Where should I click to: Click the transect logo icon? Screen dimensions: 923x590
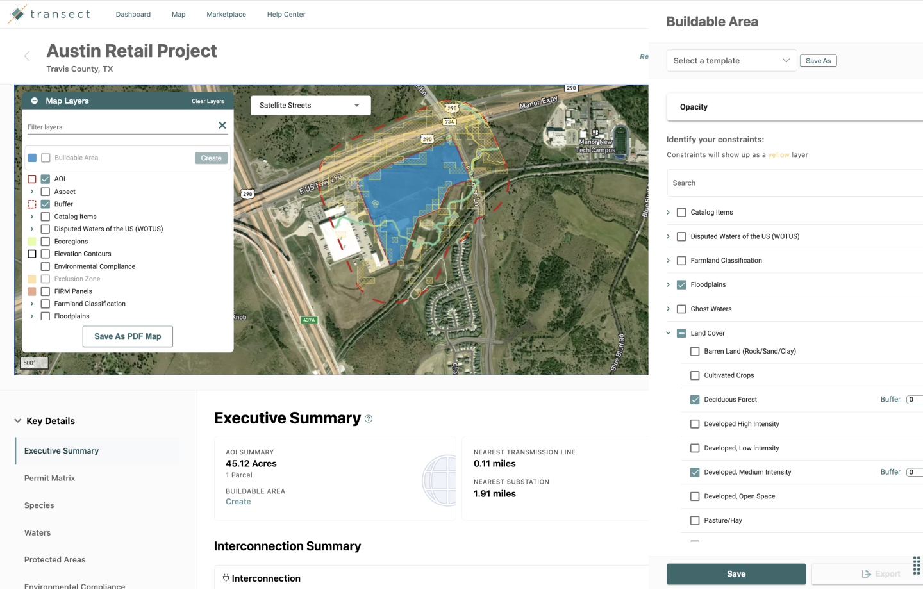coord(16,13)
